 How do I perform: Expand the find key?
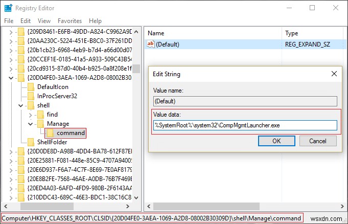[x=31, y=115]
